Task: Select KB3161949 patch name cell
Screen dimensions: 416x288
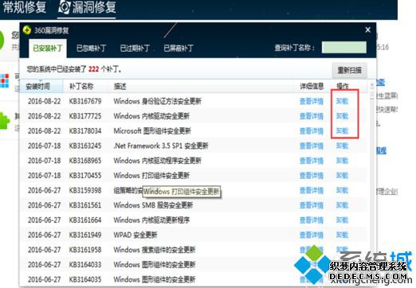Action: [x=85, y=235]
